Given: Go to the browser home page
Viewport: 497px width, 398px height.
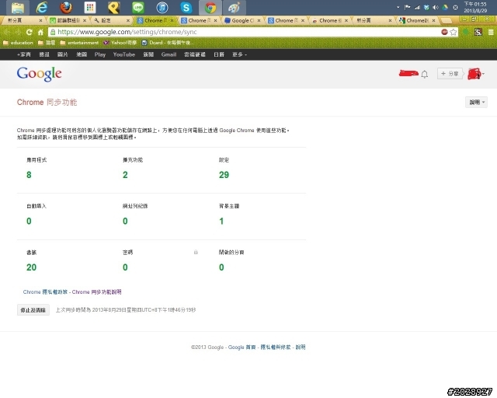Looking at the screenshot, I should 40,32.
